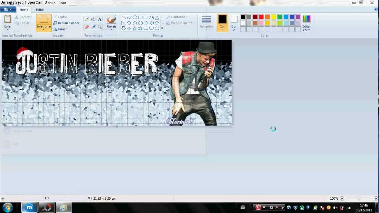The width and height of the screenshot is (379, 213).
Task: Activate Cor 1 foreground color
Action: pyautogui.click(x=222, y=23)
